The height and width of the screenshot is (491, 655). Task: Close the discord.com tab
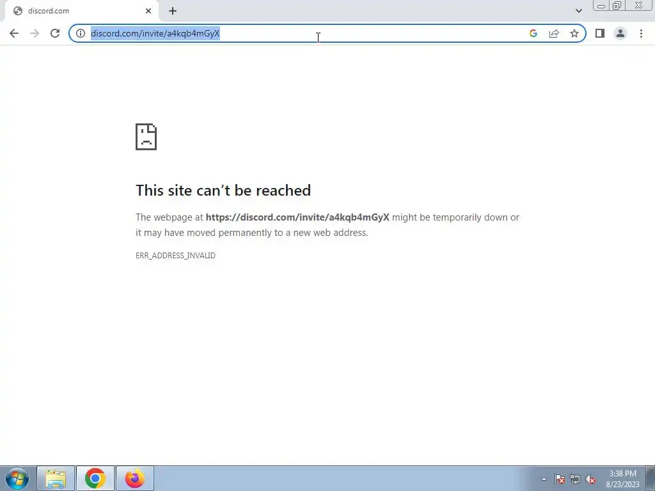coord(148,11)
